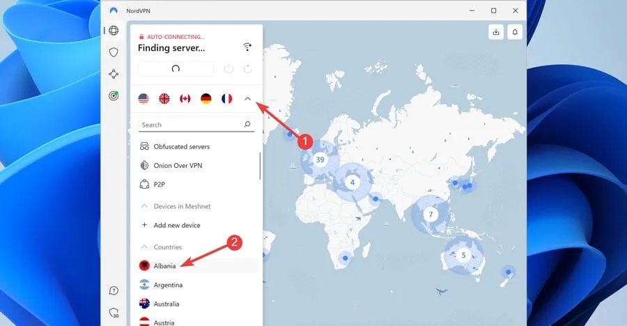Screen dimensions: 627x326
Task: Click the New Zealand server dot
Action: (509, 272)
